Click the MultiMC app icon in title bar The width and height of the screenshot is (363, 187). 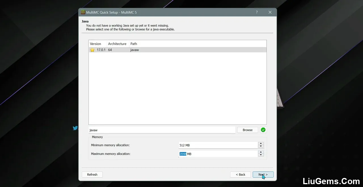pyautogui.click(x=83, y=12)
